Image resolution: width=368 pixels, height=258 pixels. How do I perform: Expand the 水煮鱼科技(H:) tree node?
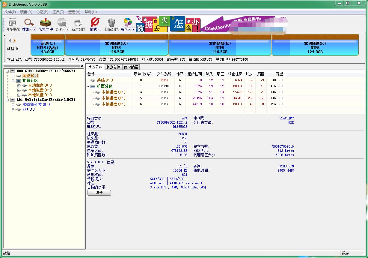coord(13,105)
